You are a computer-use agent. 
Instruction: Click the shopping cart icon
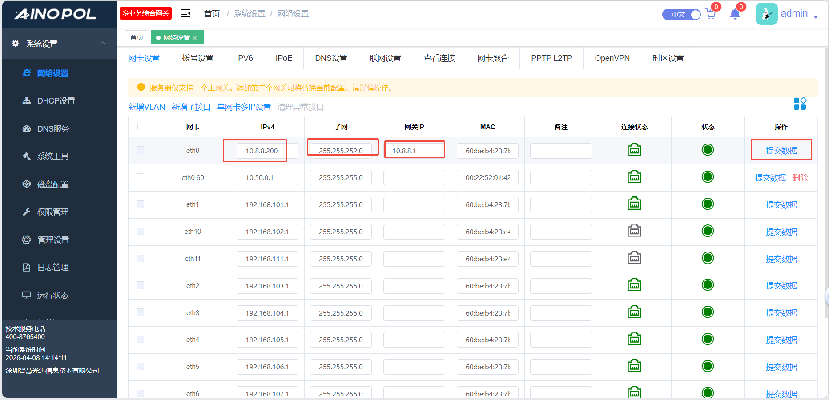pyautogui.click(x=710, y=15)
